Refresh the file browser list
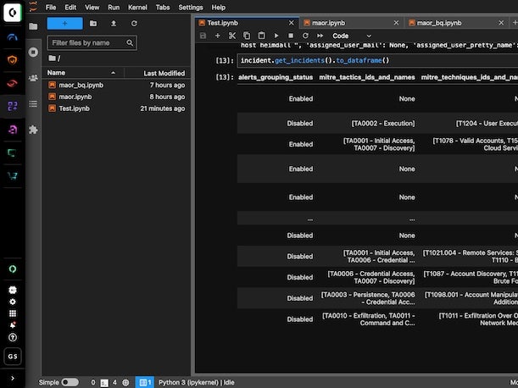The height and width of the screenshot is (388, 518). point(134,24)
